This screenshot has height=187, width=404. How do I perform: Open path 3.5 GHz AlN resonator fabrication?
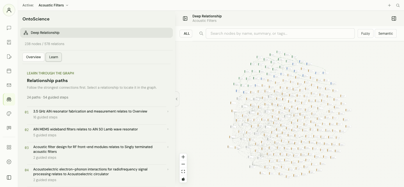coord(97,114)
